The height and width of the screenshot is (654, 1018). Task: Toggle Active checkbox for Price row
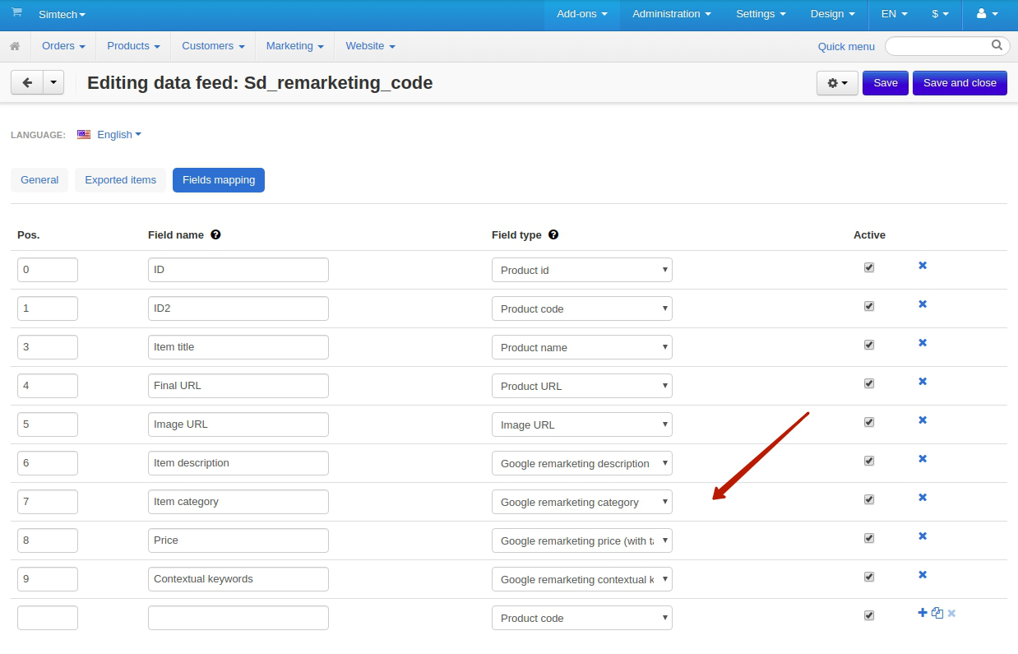869,538
